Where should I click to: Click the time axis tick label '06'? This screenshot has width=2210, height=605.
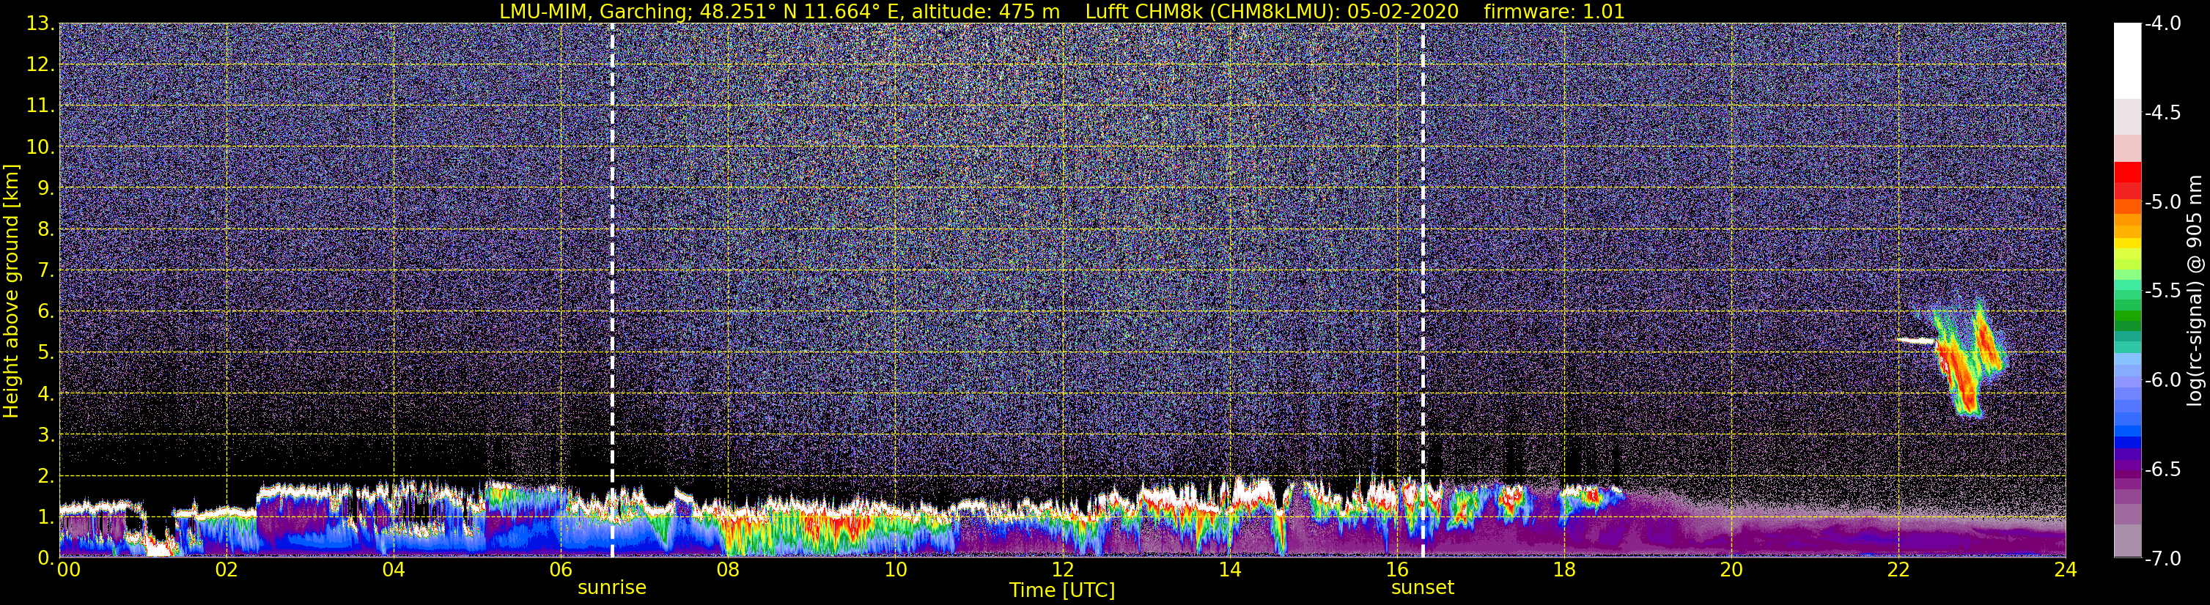[x=561, y=570]
